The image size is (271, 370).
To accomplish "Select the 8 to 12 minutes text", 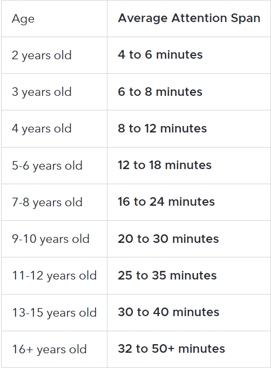I will tap(162, 128).
